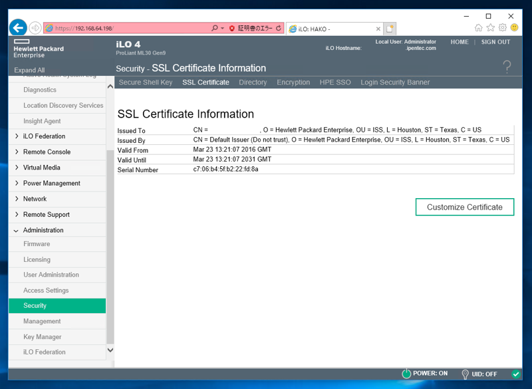Open User Administration page
Image resolution: width=532 pixels, height=389 pixels.
51,275
